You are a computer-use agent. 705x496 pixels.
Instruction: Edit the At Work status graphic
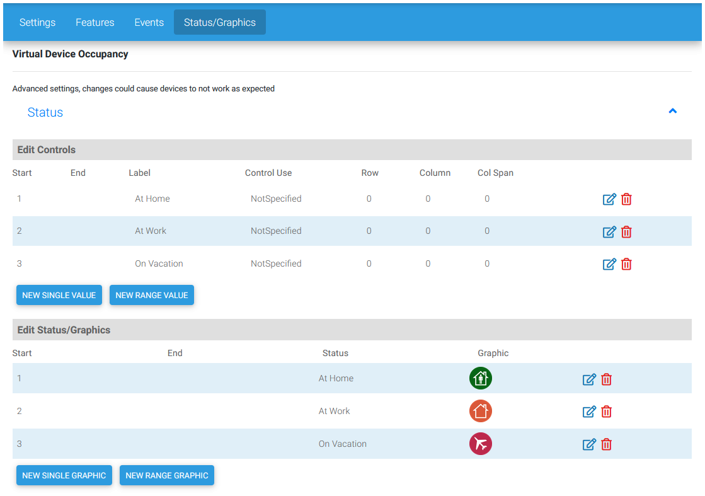pyautogui.click(x=589, y=412)
